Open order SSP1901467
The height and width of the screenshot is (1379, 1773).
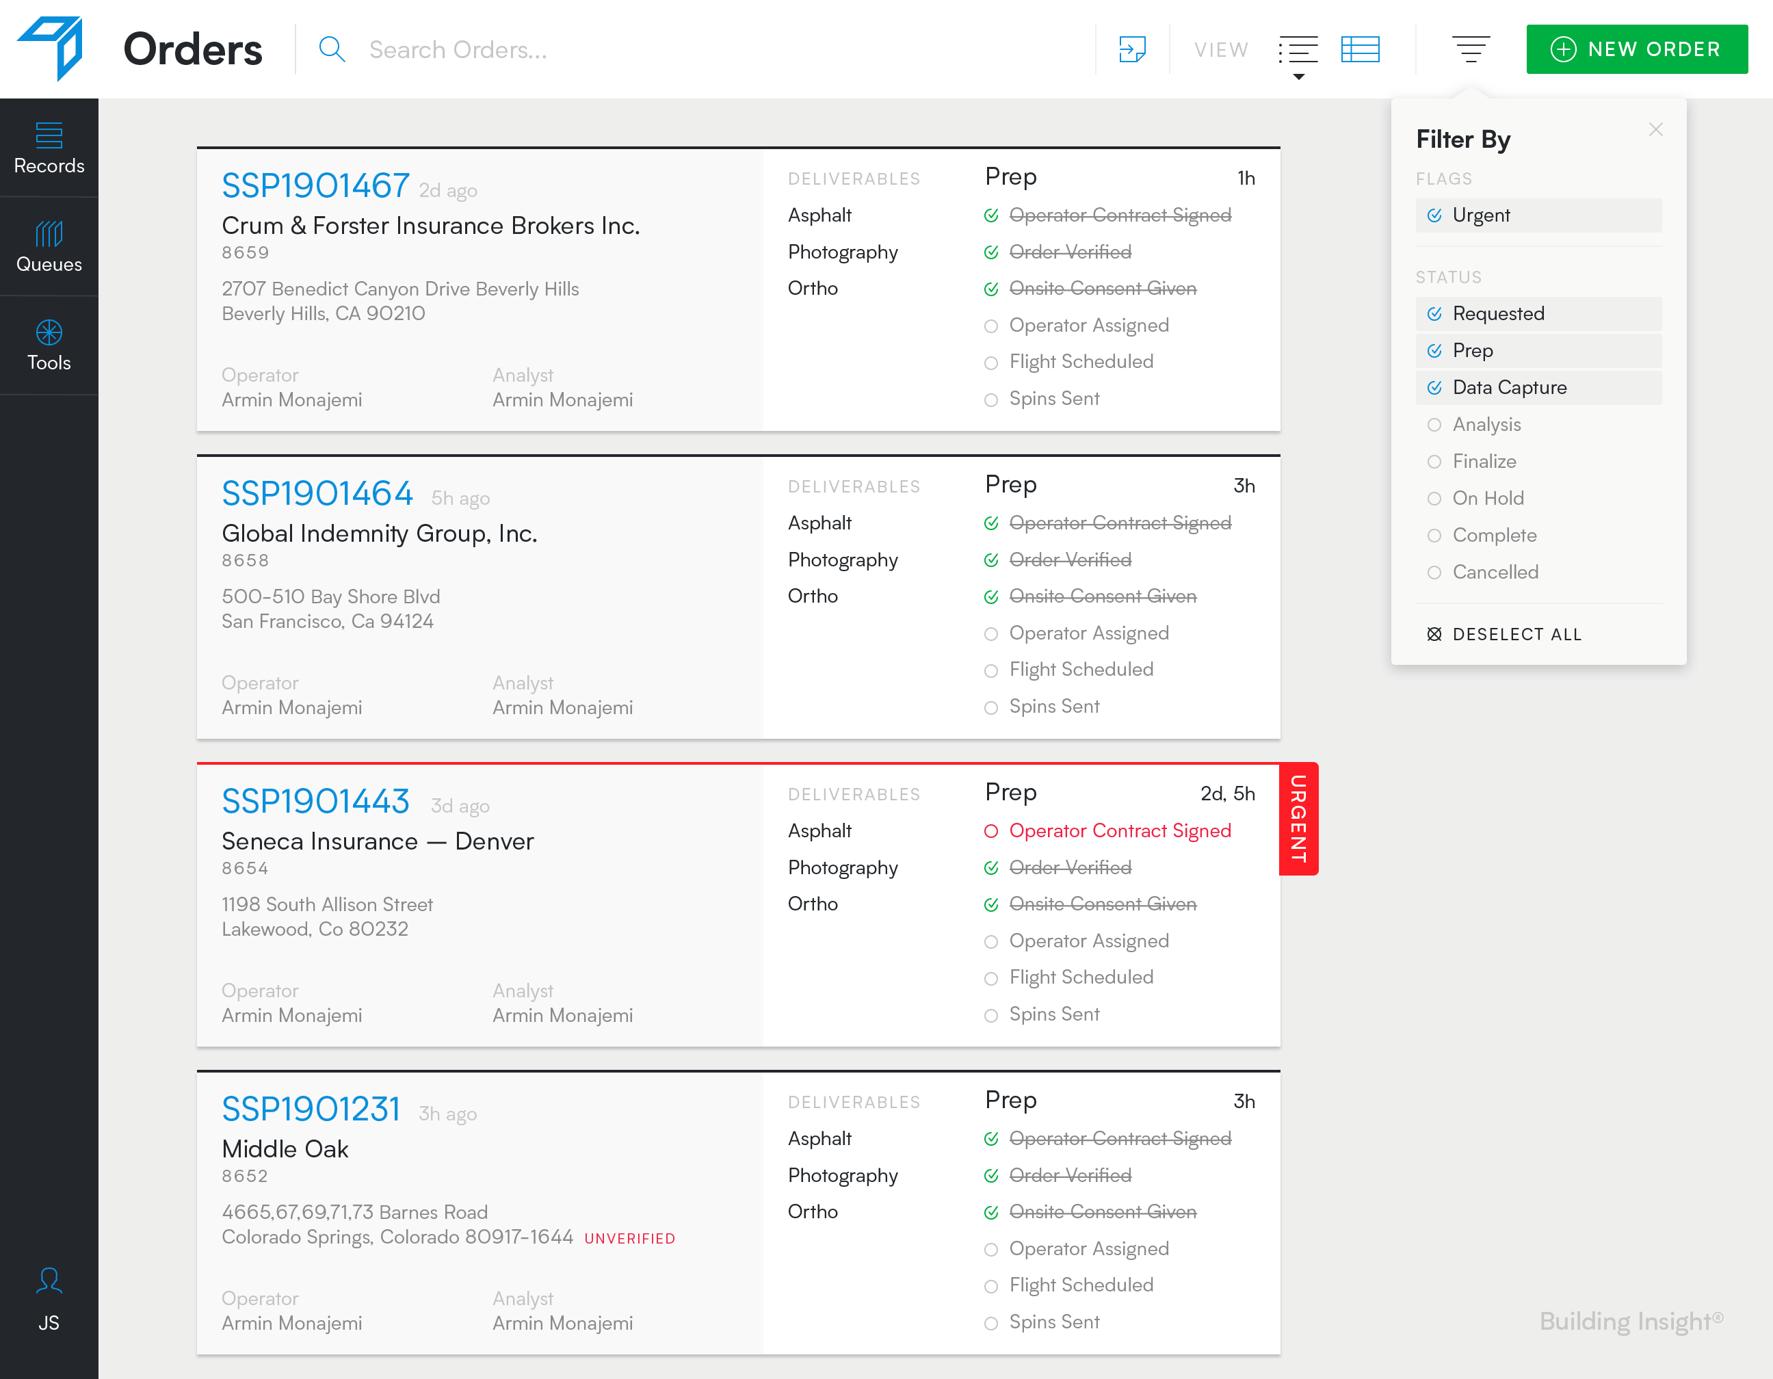tap(315, 186)
